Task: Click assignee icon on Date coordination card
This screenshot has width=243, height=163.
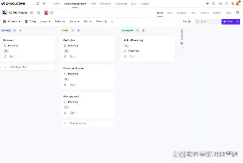Action: [65, 85]
